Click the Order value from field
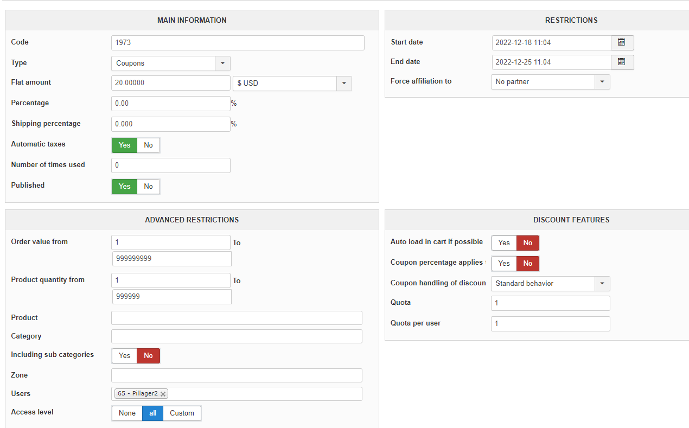Image resolution: width=689 pixels, height=428 pixels. (171, 242)
